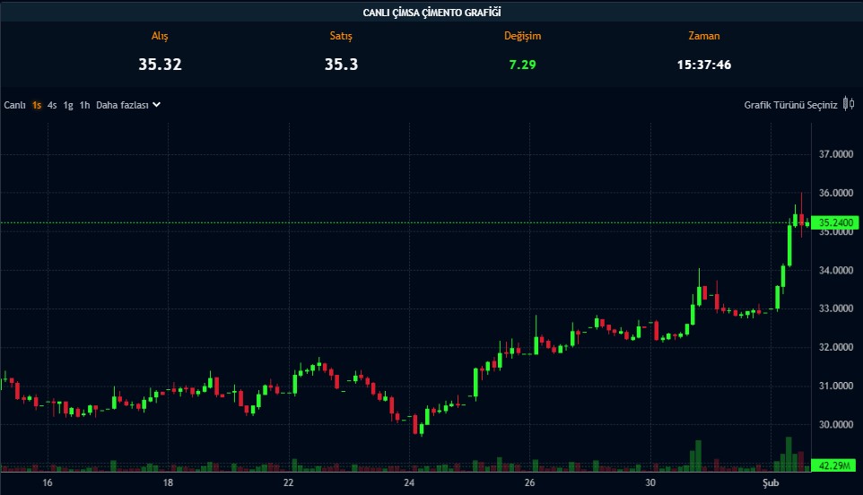Click the 24 date marker on time axis

(x=409, y=482)
